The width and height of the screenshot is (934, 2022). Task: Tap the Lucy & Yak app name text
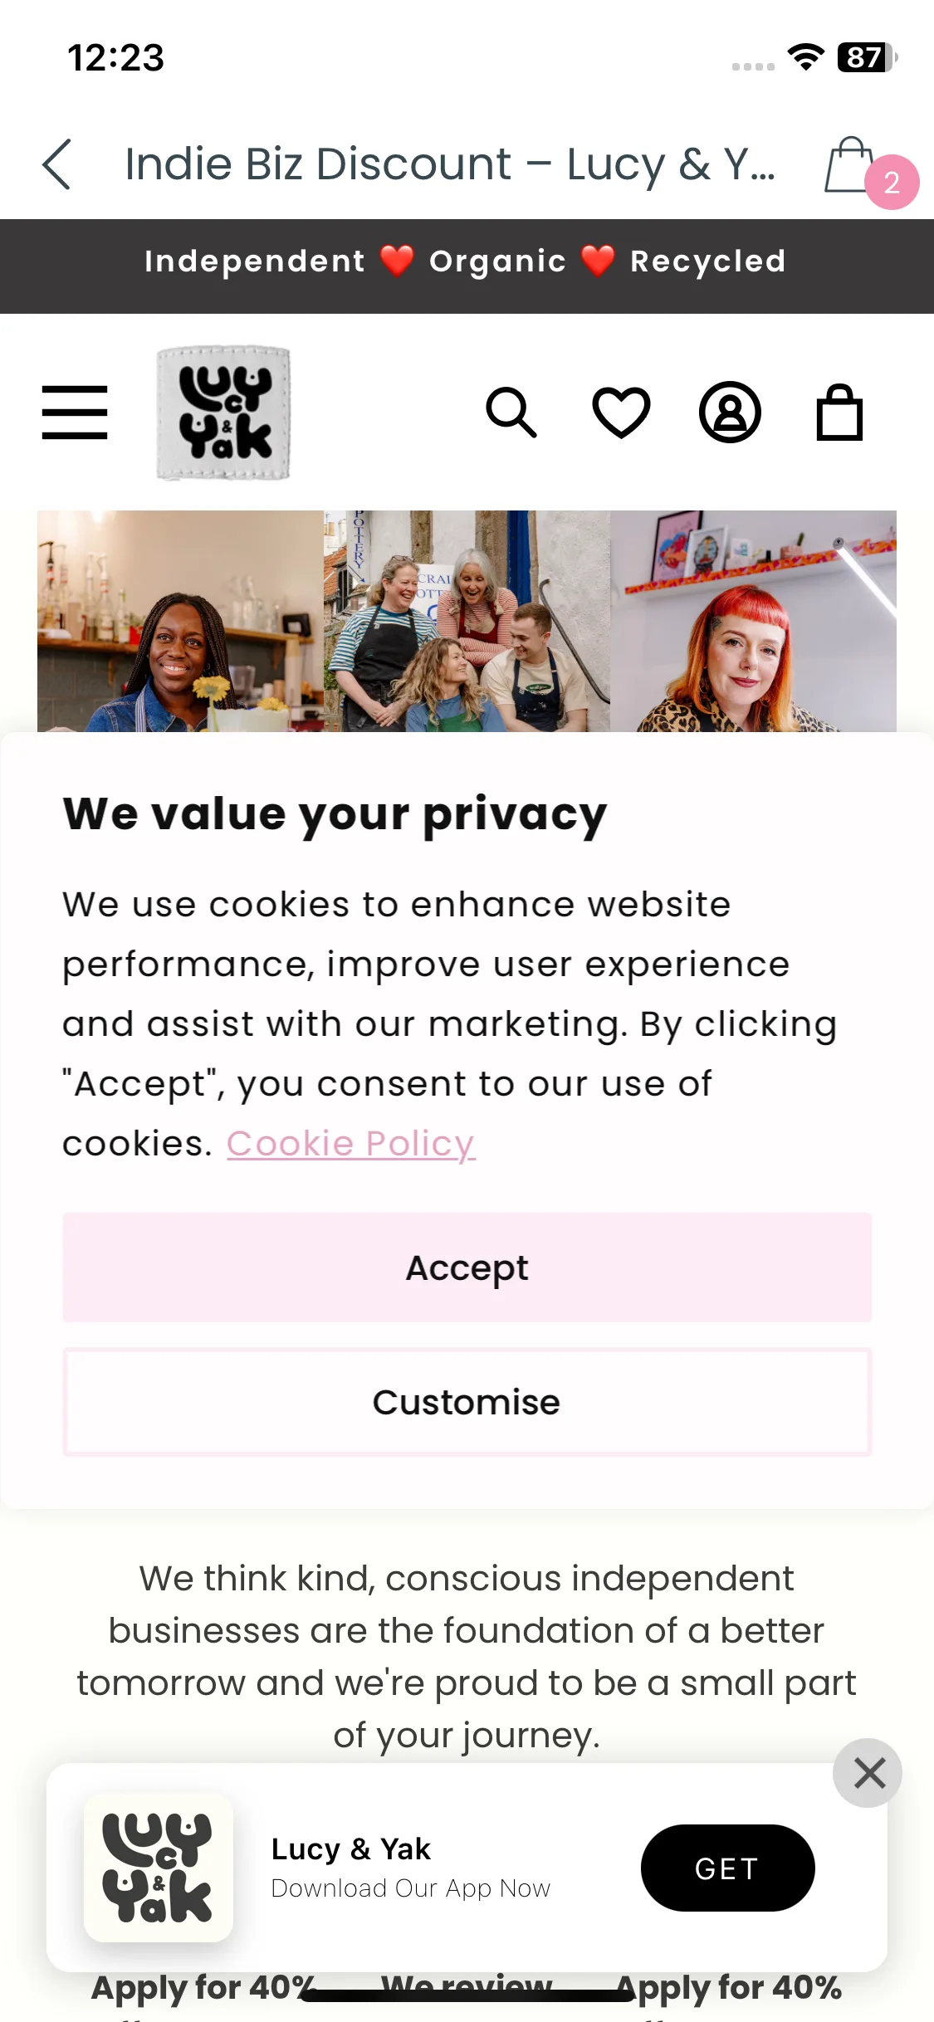point(351,1849)
